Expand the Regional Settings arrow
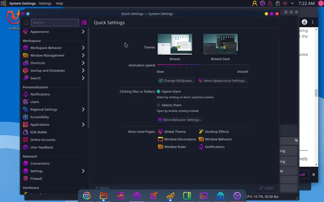This screenshot has height=202, width=324. (83, 109)
